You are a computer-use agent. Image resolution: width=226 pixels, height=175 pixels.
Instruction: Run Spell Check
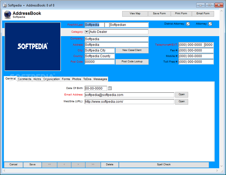click(x=164, y=164)
